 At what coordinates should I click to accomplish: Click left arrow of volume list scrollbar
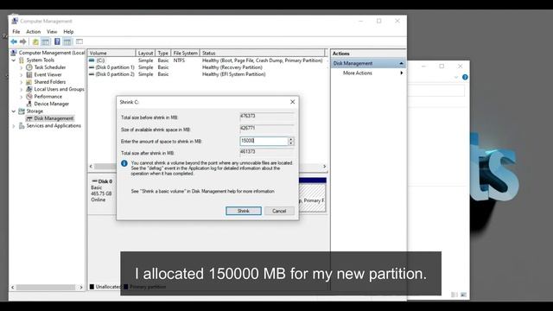(91, 167)
